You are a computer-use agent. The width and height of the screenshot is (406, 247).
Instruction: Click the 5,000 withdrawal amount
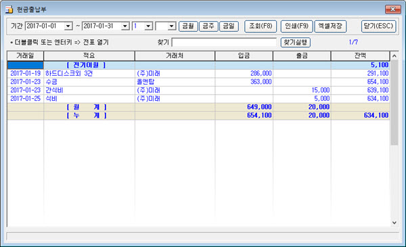coord(322,99)
